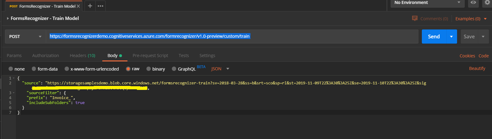
Task: Switch to the Authorization tab
Action: click(x=46, y=56)
